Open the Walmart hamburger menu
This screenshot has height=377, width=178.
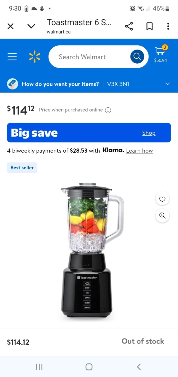(x=12, y=57)
